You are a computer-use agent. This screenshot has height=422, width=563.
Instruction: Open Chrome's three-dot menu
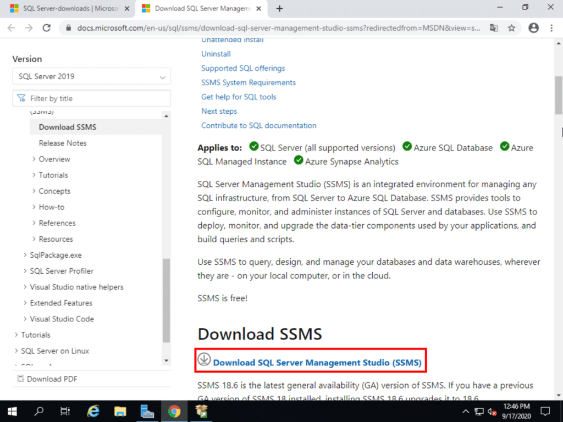(551, 27)
